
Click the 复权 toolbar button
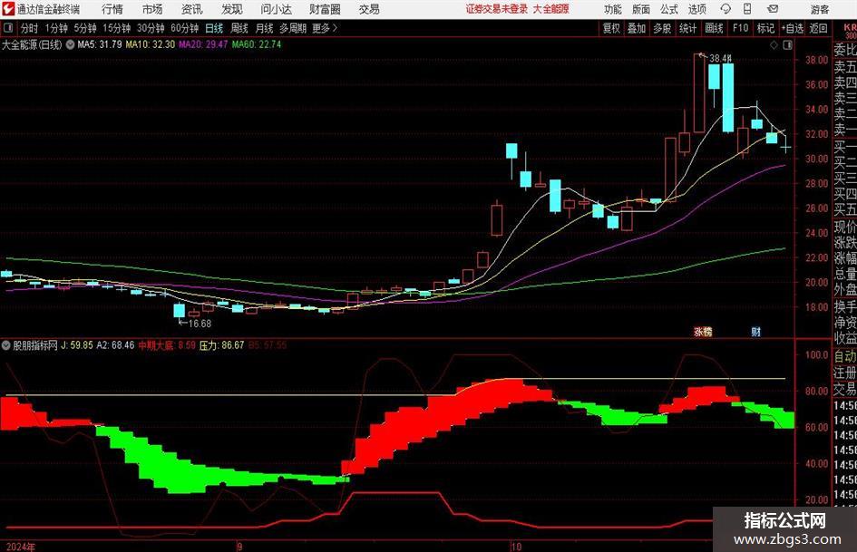[611, 28]
